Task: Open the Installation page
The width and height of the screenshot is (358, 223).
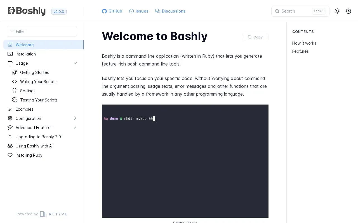Action: 26,54
